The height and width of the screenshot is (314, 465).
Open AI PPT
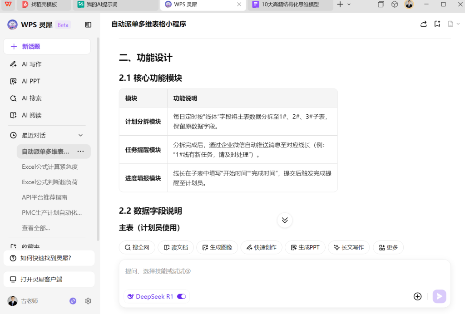pyautogui.click(x=31, y=81)
